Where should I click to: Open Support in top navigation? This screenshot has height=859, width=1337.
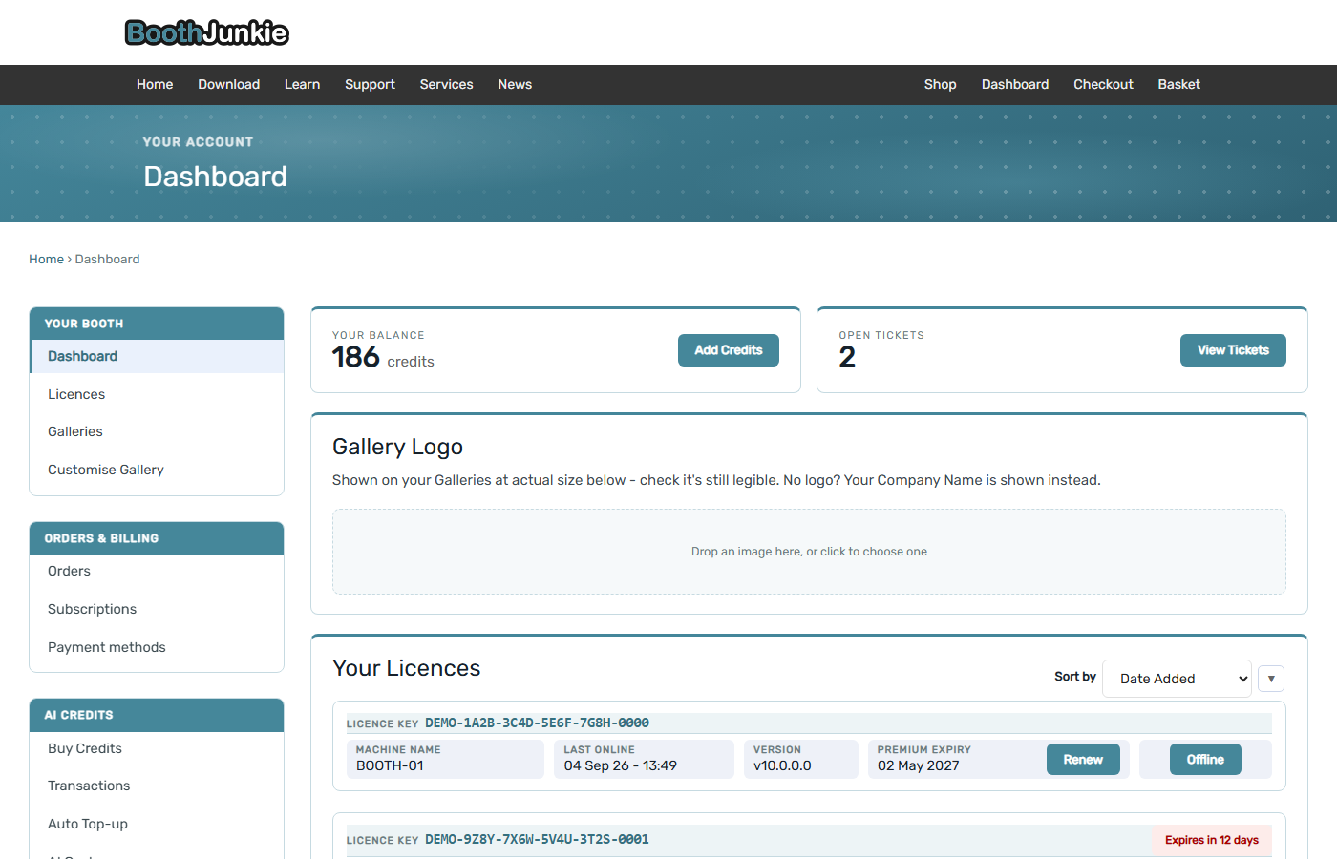370,84
